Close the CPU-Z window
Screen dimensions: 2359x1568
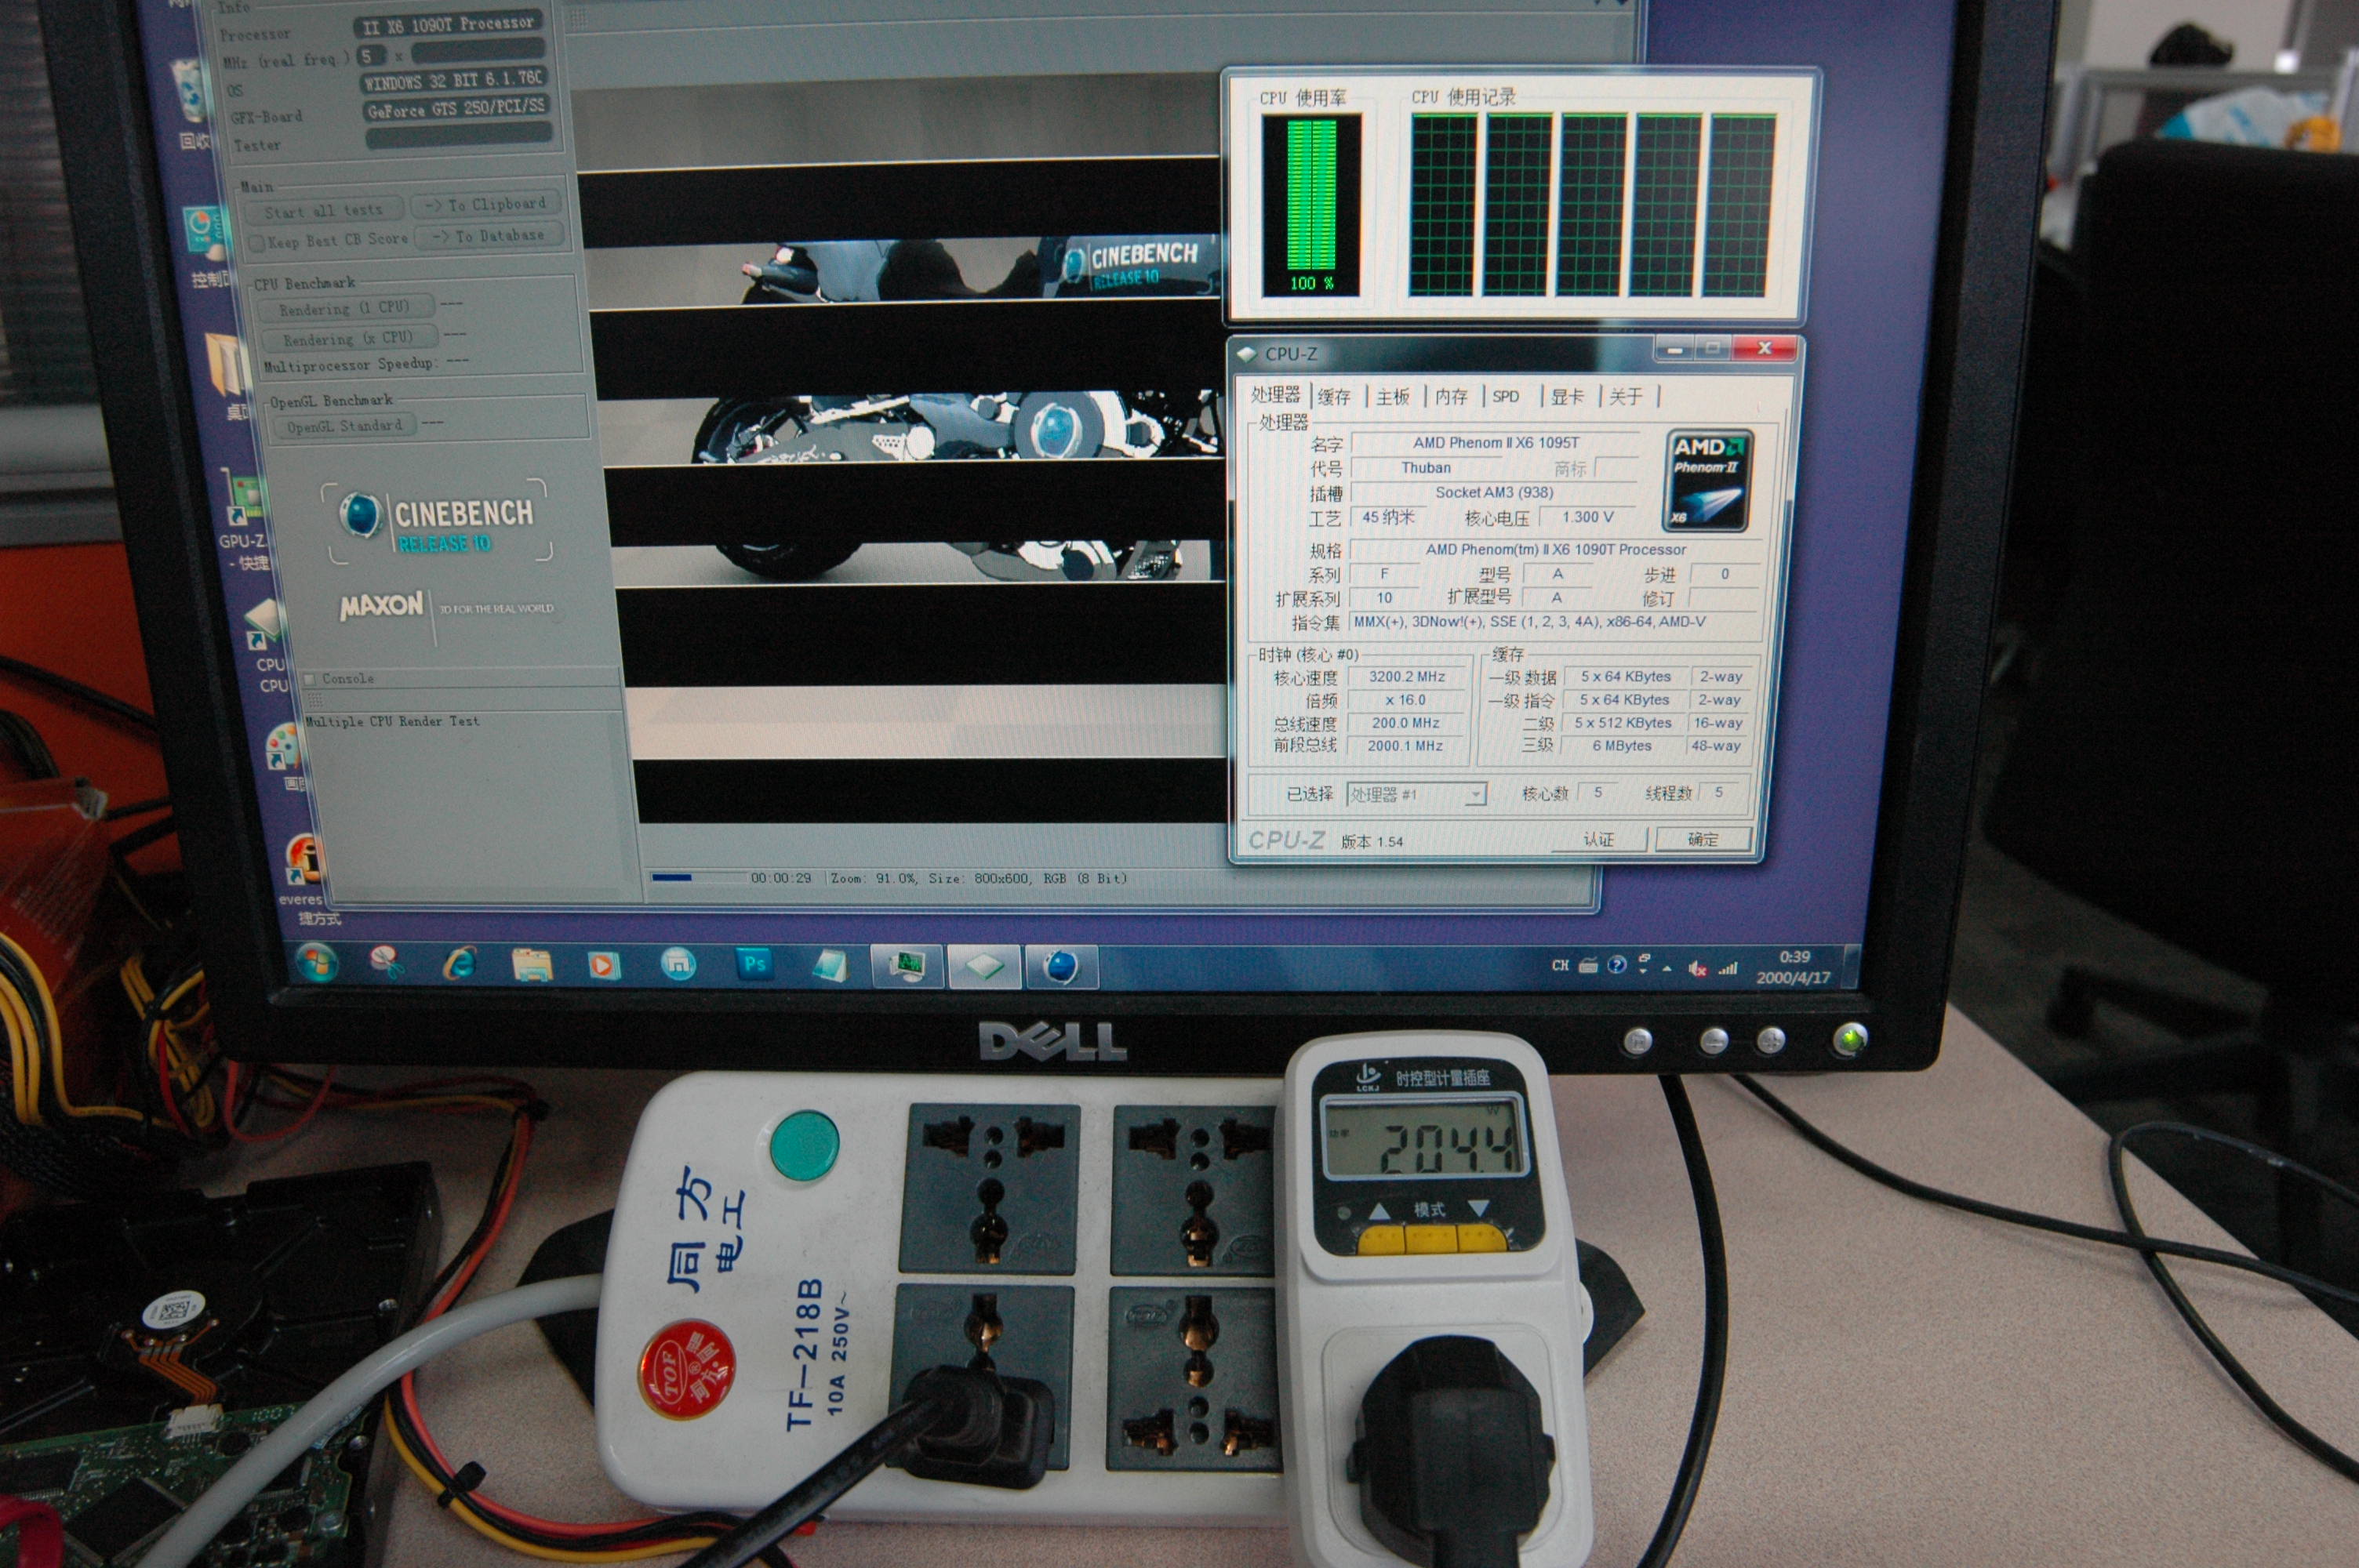[1764, 348]
